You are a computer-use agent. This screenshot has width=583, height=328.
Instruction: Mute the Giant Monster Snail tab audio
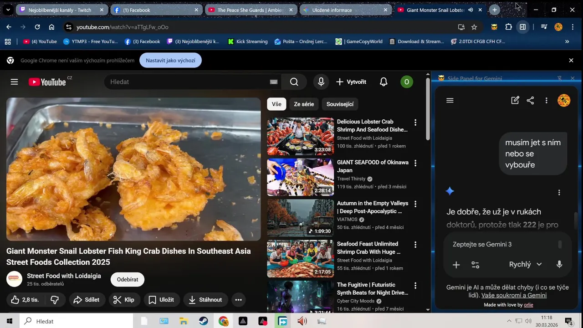point(470,10)
